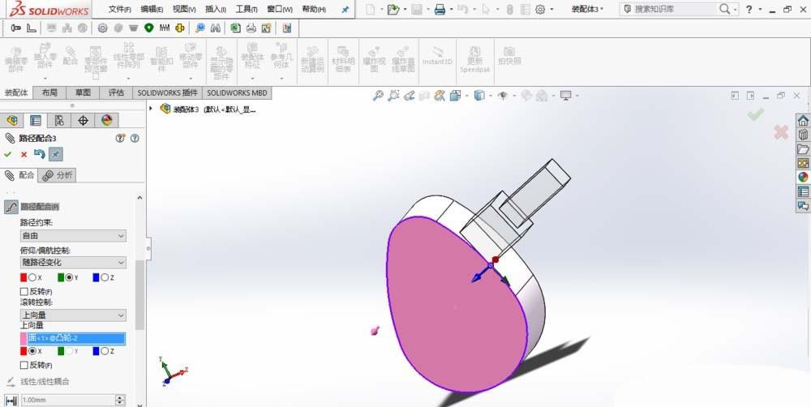The width and height of the screenshot is (811, 407).
Task: Click the pink selection color swatch
Action: point(24,339)
